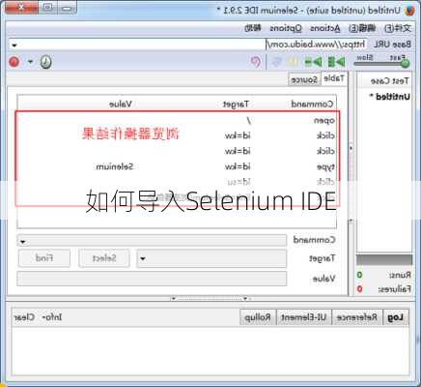Click the green speed slider handle
Image resolution: width=421 pixels, height=387 pixels.
pos(406,63)
